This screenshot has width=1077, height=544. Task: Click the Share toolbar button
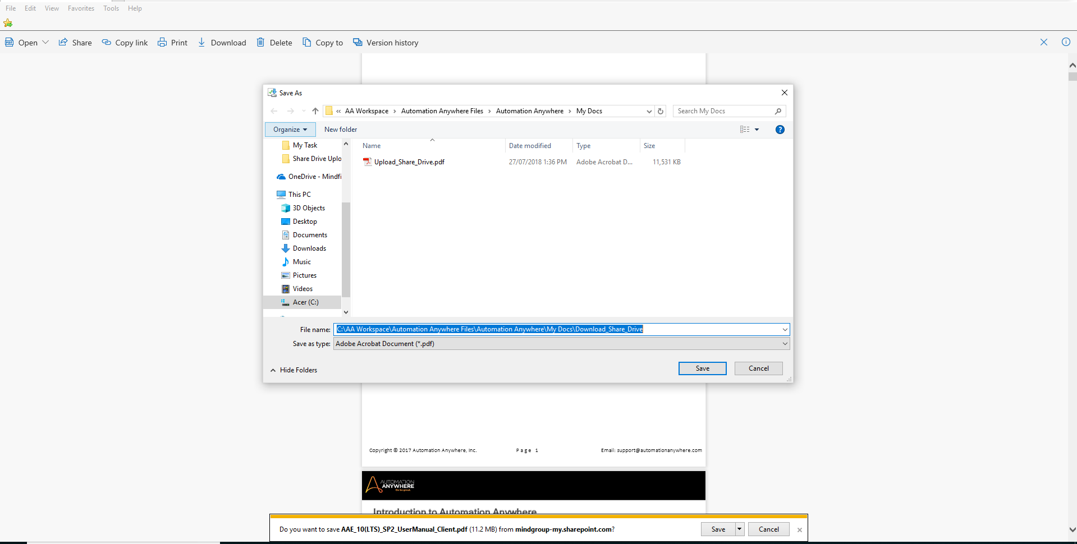pos(75,43)
